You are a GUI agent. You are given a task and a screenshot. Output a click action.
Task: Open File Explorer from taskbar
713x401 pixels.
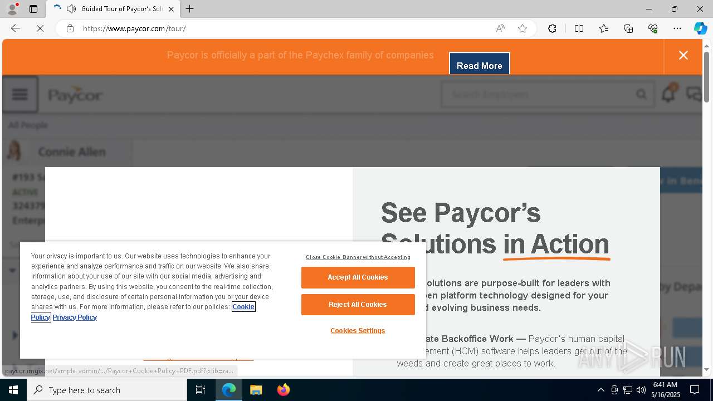click(x=256, y=390)
